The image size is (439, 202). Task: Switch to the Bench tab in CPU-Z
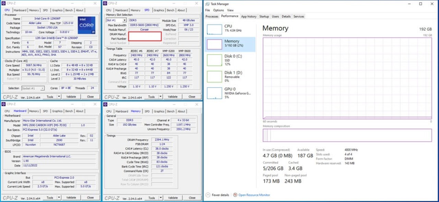[69, 10]
